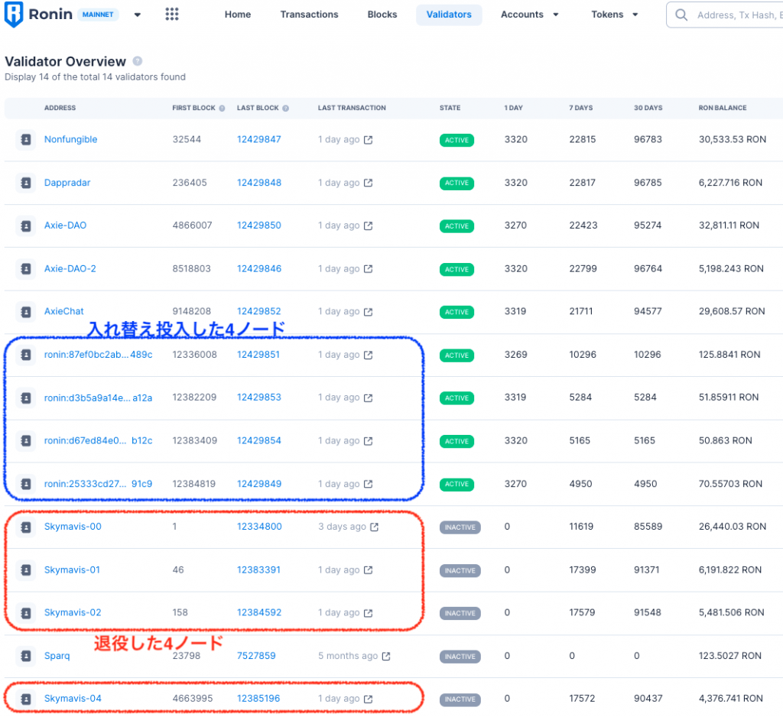Open the Nonfungible validator address

[71, 139]
